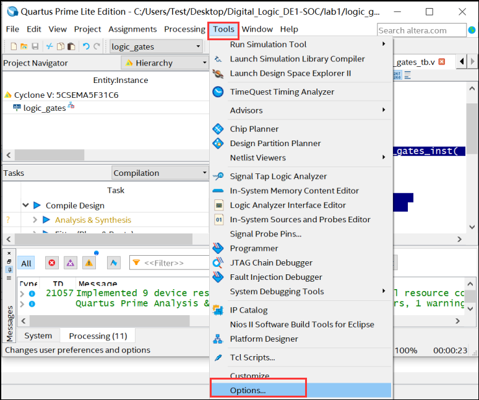Open TimeQuest Timing Analyzer
479x400 pixels.
tap(282, 92)
